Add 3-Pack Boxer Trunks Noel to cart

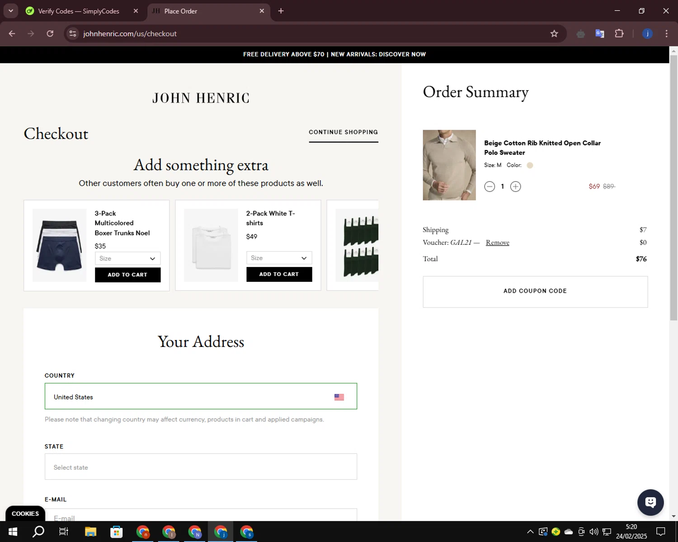(127, 275)
